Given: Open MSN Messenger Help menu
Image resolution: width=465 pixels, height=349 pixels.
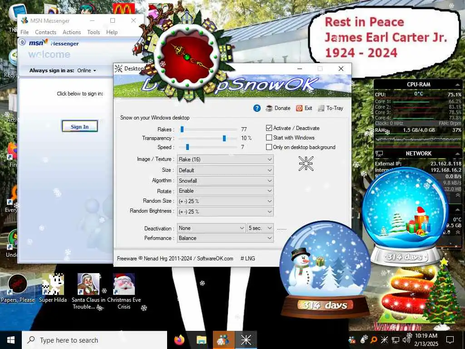Looking at the screenshot, I should point(112,32).
